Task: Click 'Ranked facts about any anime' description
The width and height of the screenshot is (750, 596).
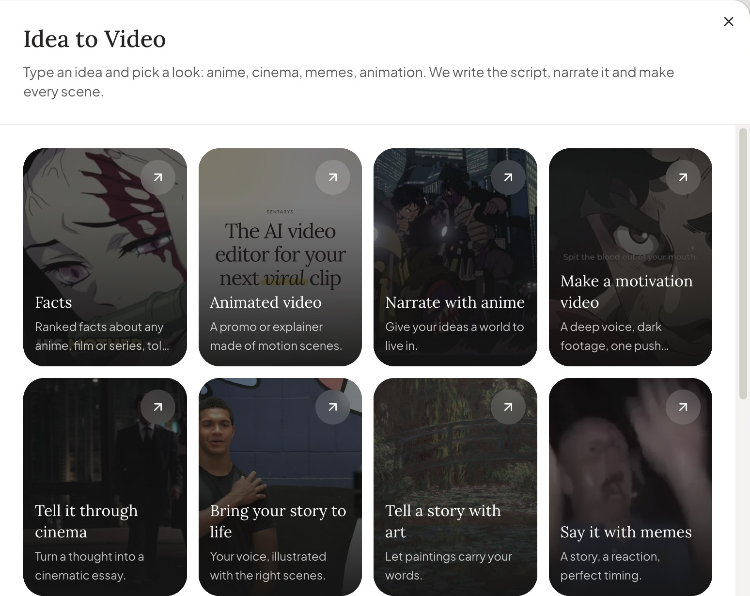Action: pyautogui.click(x=102, y=336)
